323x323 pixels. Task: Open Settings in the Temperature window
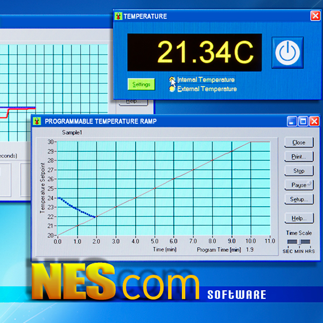click(141, 85)
